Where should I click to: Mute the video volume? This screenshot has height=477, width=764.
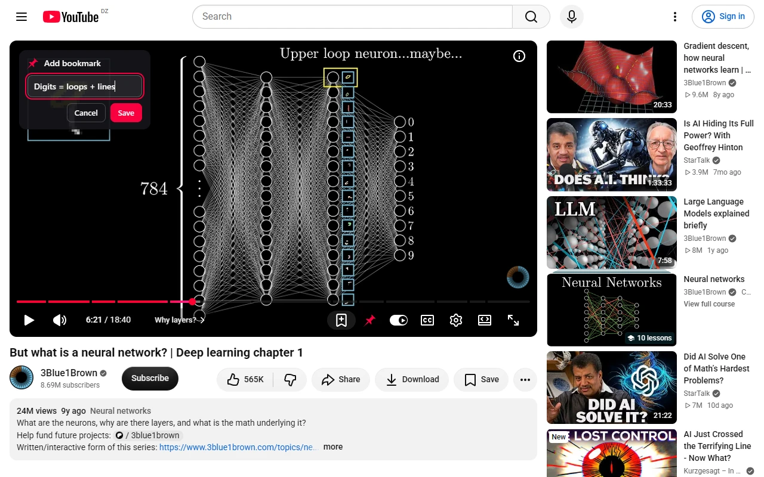tap(60, 320)
